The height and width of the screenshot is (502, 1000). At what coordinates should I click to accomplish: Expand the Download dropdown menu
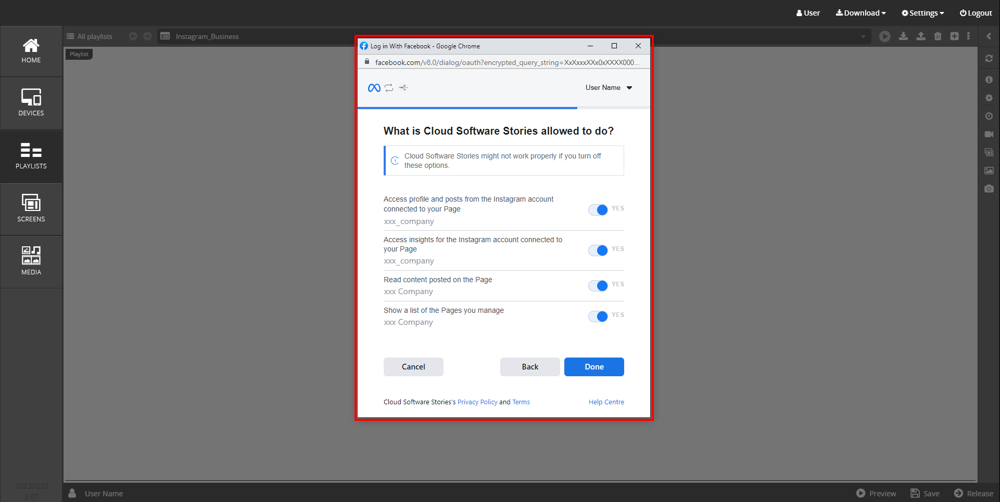pyautogui.click(x=861, y=13)
